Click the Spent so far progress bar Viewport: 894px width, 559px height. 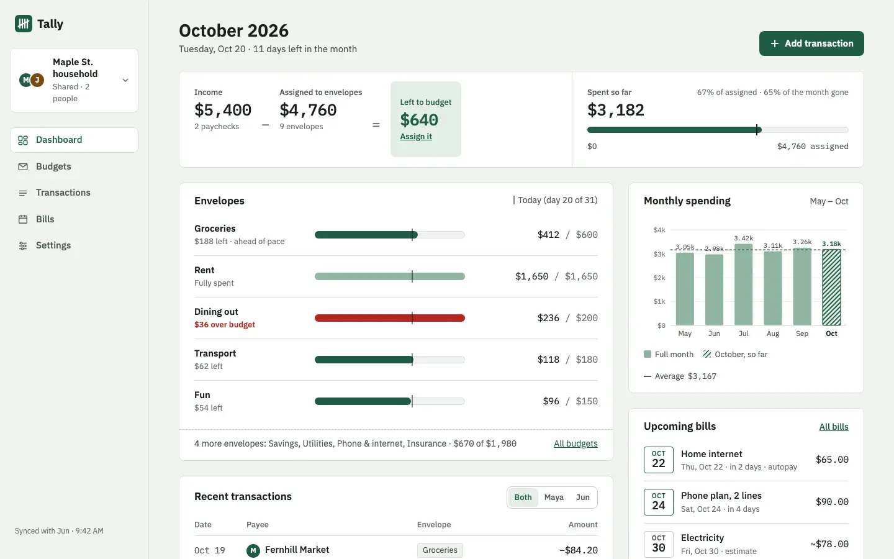pos(718,130)
